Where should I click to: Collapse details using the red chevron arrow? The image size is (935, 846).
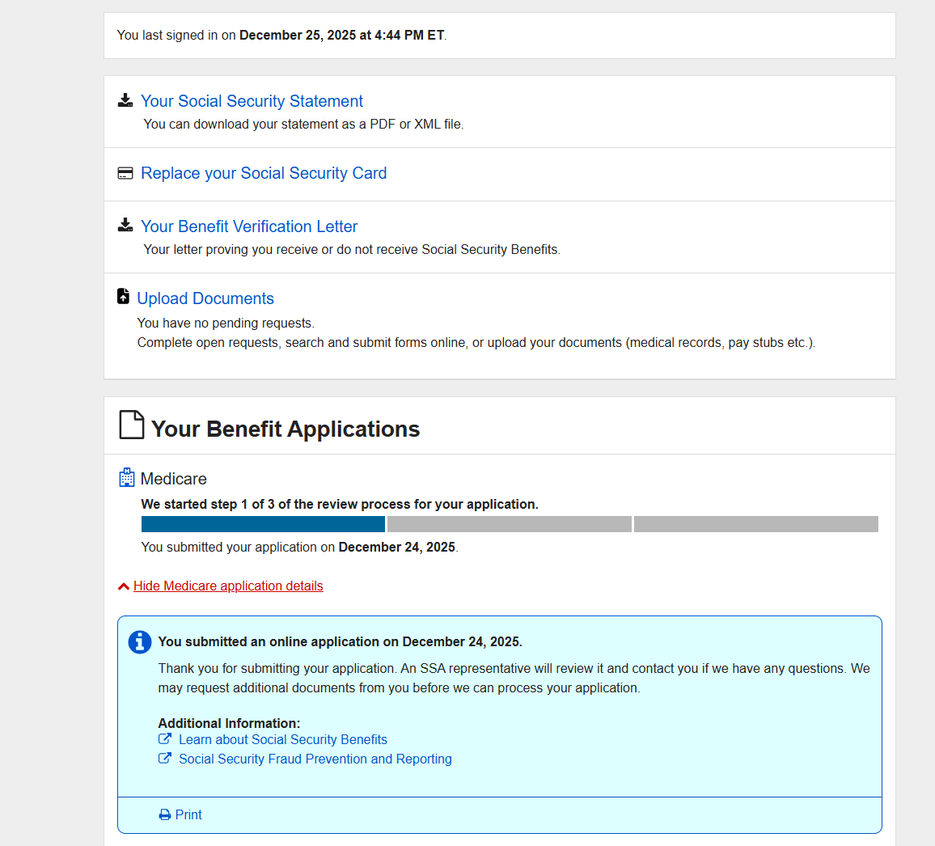point(124,586)
